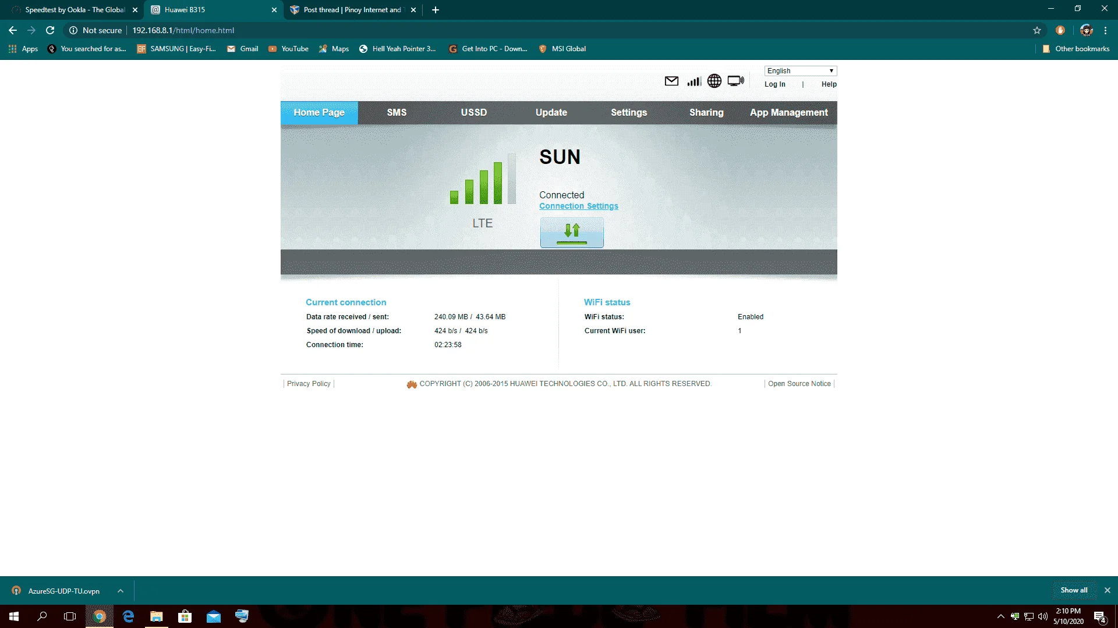Click the Huawei logo in footer
This screenshot has height=628, width=1118.
[412, 384]
